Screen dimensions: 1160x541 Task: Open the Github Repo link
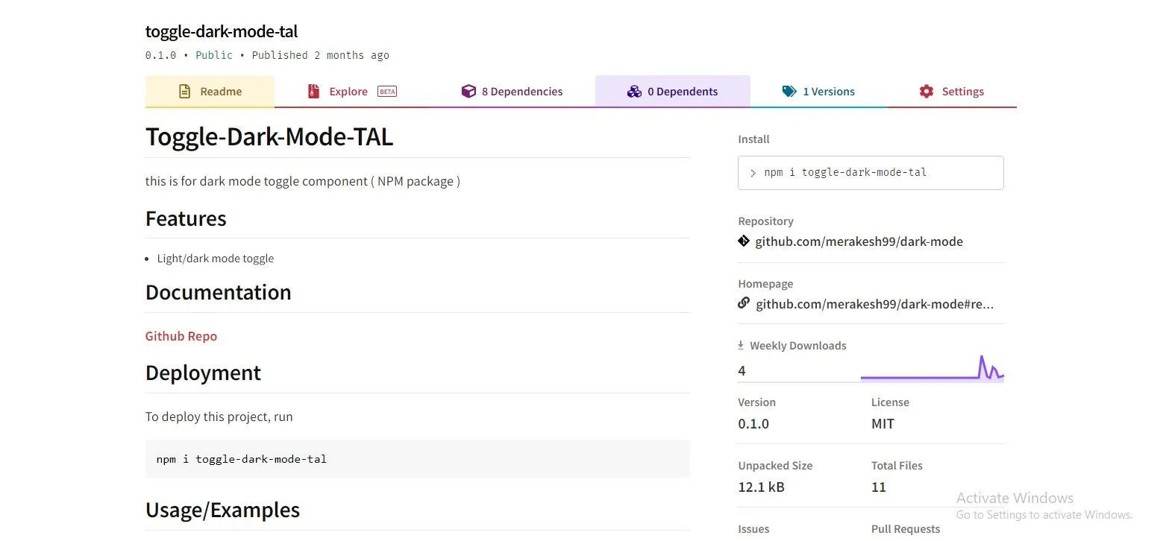[x=181, y=335]
